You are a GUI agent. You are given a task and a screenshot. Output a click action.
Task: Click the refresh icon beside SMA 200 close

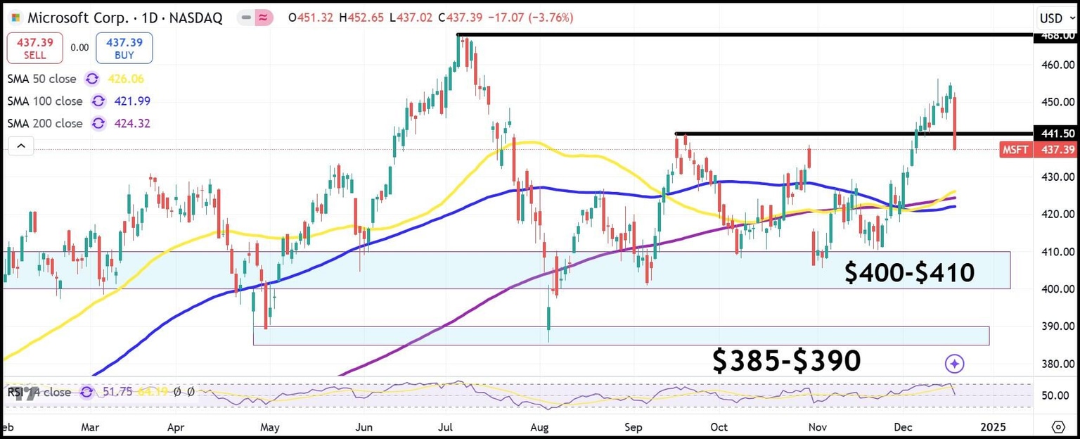98,124
